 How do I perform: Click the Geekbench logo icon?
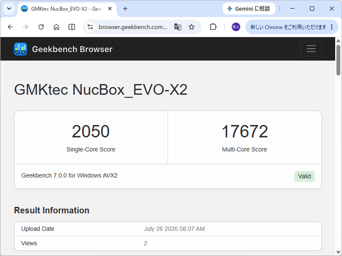pos(21,49)
